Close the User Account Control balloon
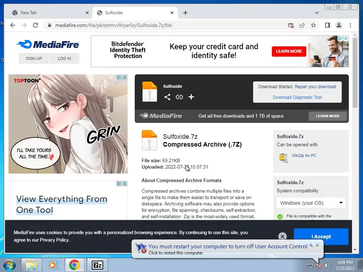The height and width of the screenshot is (272, 363). (x=317, y=245)
